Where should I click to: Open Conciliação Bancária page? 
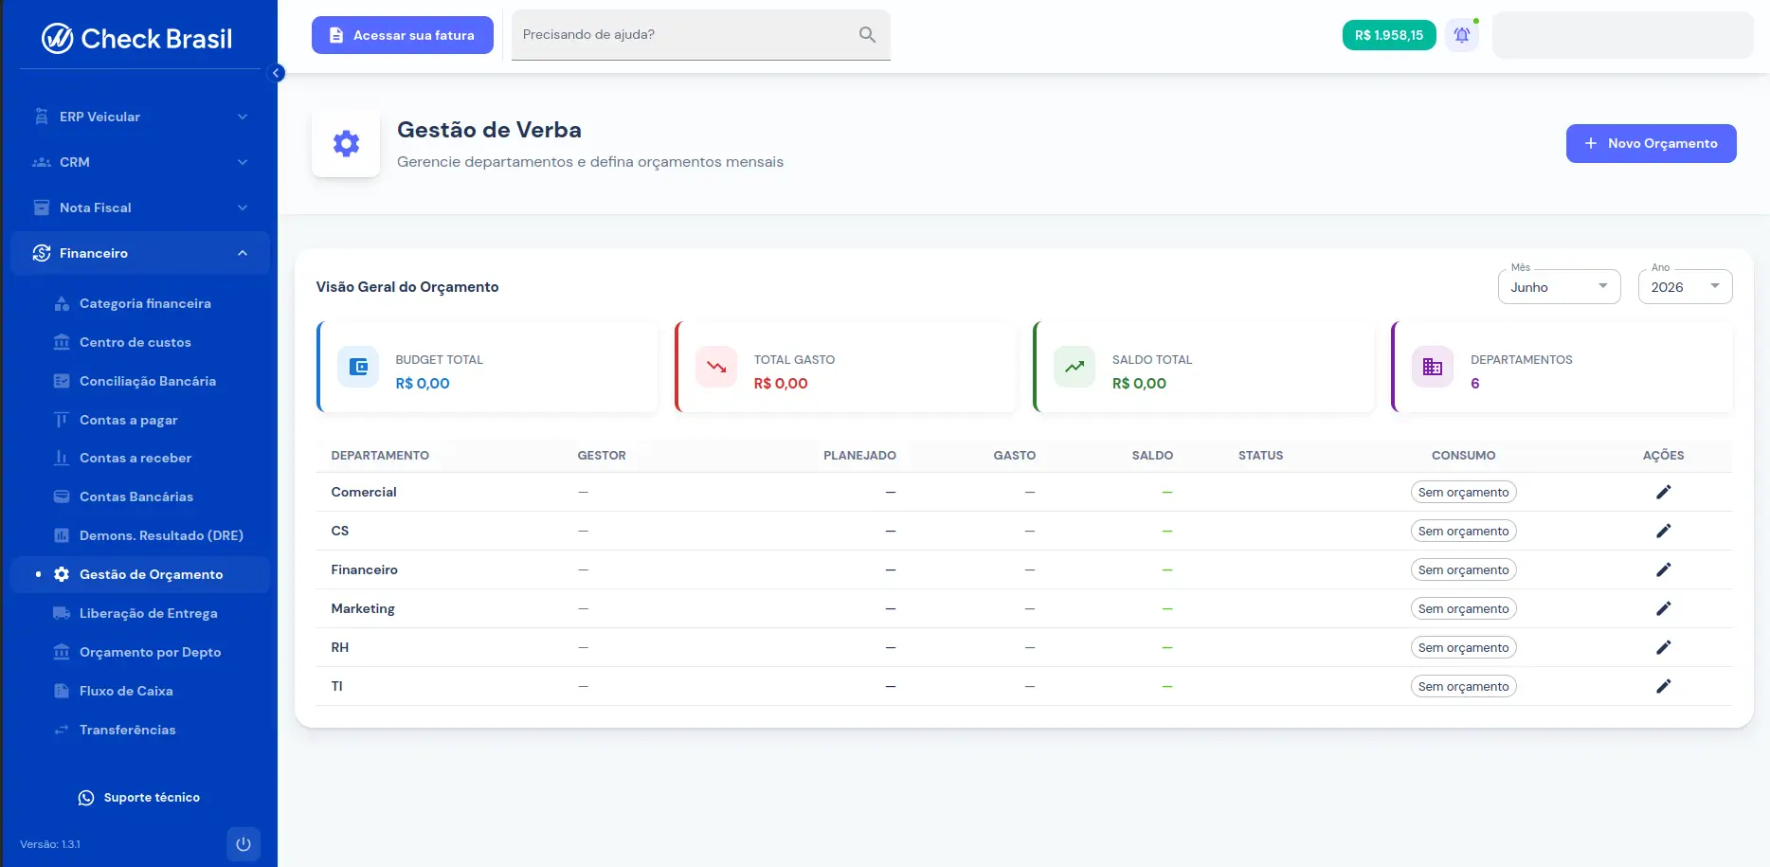140,381
